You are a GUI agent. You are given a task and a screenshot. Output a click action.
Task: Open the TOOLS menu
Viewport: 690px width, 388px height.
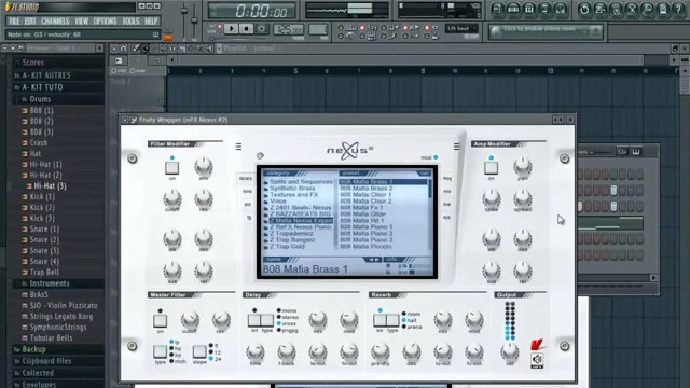tap(130, 21)
